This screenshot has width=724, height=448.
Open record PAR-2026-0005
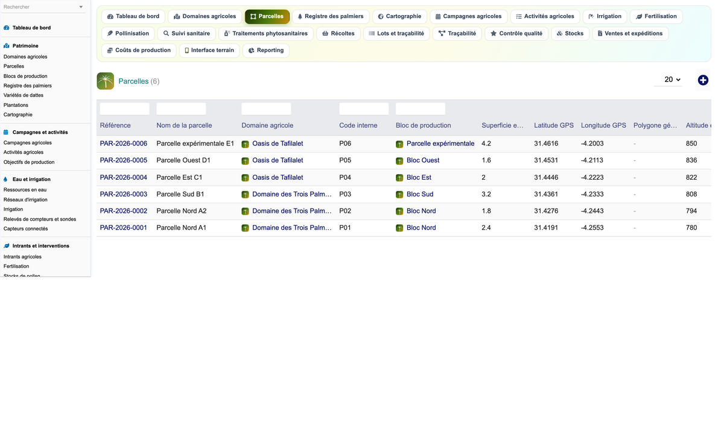point(124,160)
